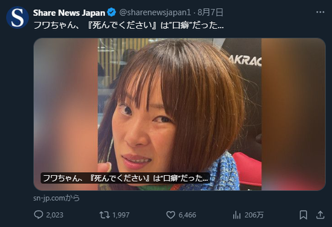Click the reply speech bubble icon

(39, 215)
